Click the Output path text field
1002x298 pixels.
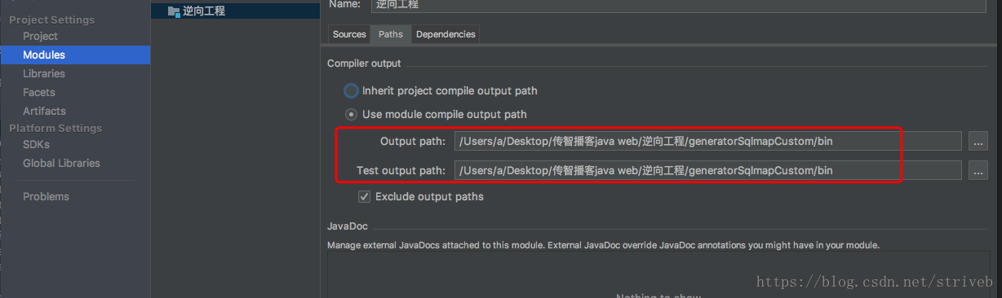point(708,141)
